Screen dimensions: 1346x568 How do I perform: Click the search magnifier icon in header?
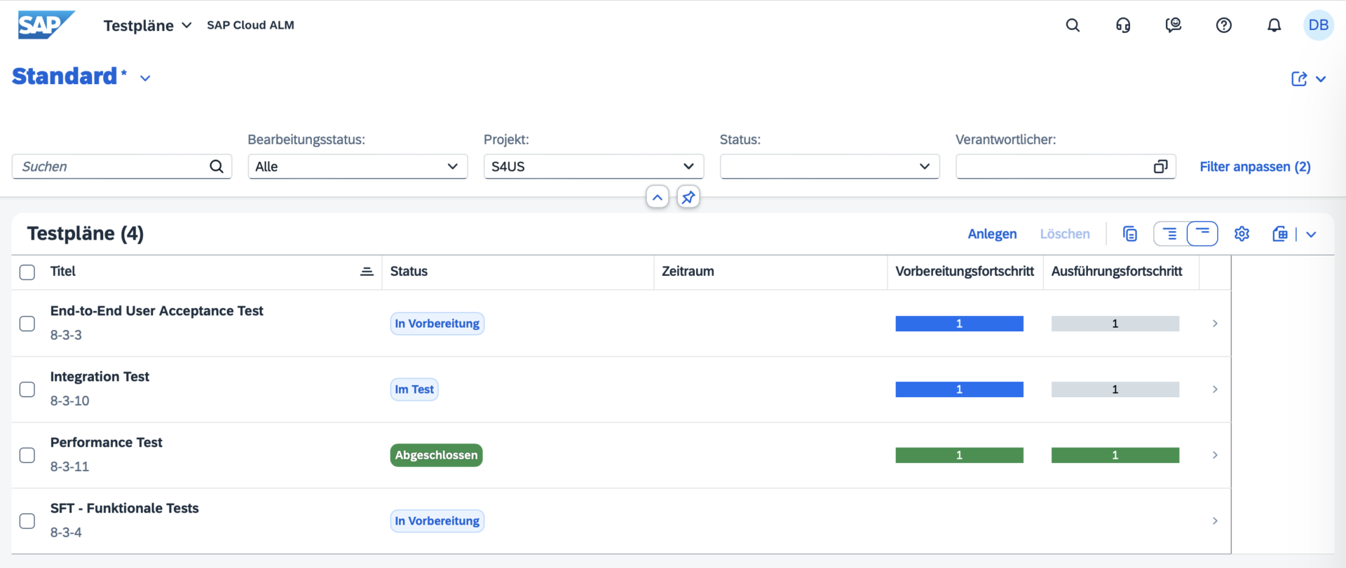1073,25
